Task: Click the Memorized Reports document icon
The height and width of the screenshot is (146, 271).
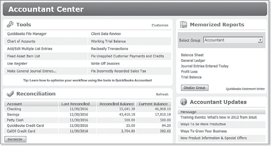Action: pos(184,24)
